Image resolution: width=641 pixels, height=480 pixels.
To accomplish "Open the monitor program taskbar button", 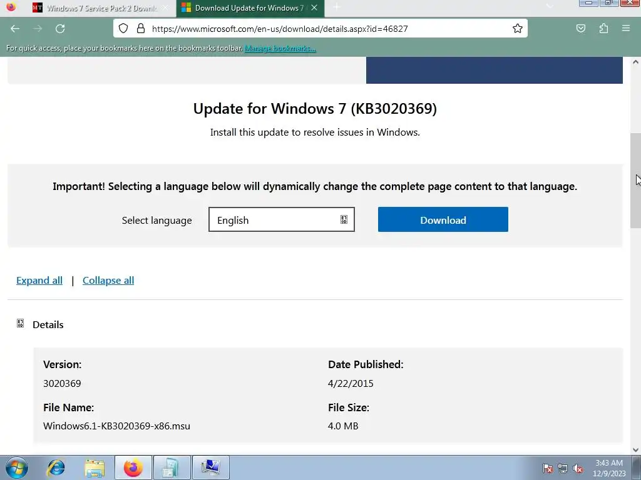I will coord(210,467).
